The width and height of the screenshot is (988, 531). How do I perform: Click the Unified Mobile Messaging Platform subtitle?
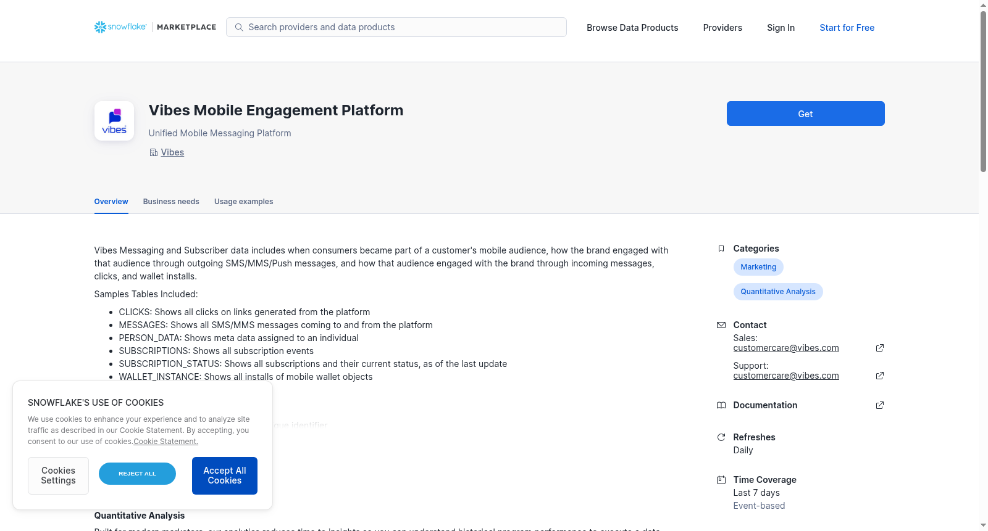220,133
